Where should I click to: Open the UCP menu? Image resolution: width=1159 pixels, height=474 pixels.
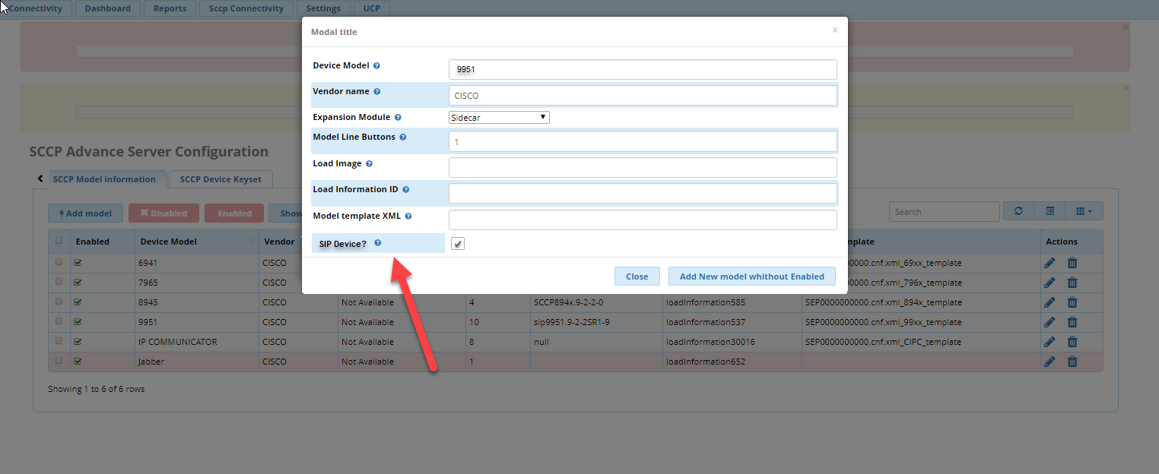point(372,9)
